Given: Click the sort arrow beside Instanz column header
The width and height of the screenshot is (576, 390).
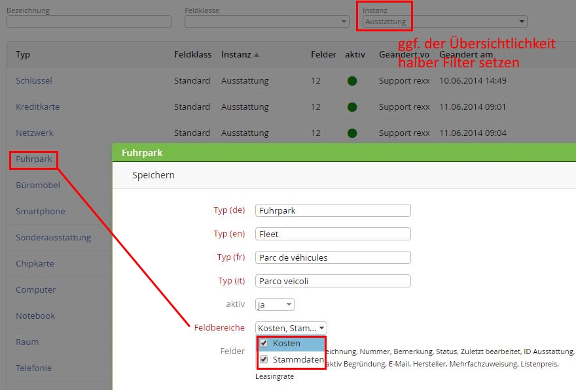Looking at the screenshot, I should [257, 55].
